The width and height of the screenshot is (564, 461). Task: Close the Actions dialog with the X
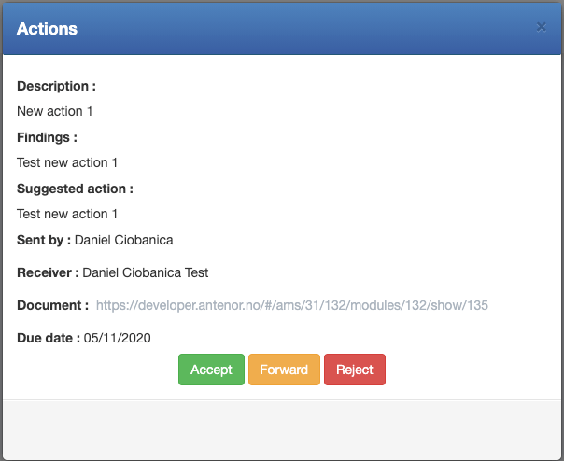click(541, 27)
